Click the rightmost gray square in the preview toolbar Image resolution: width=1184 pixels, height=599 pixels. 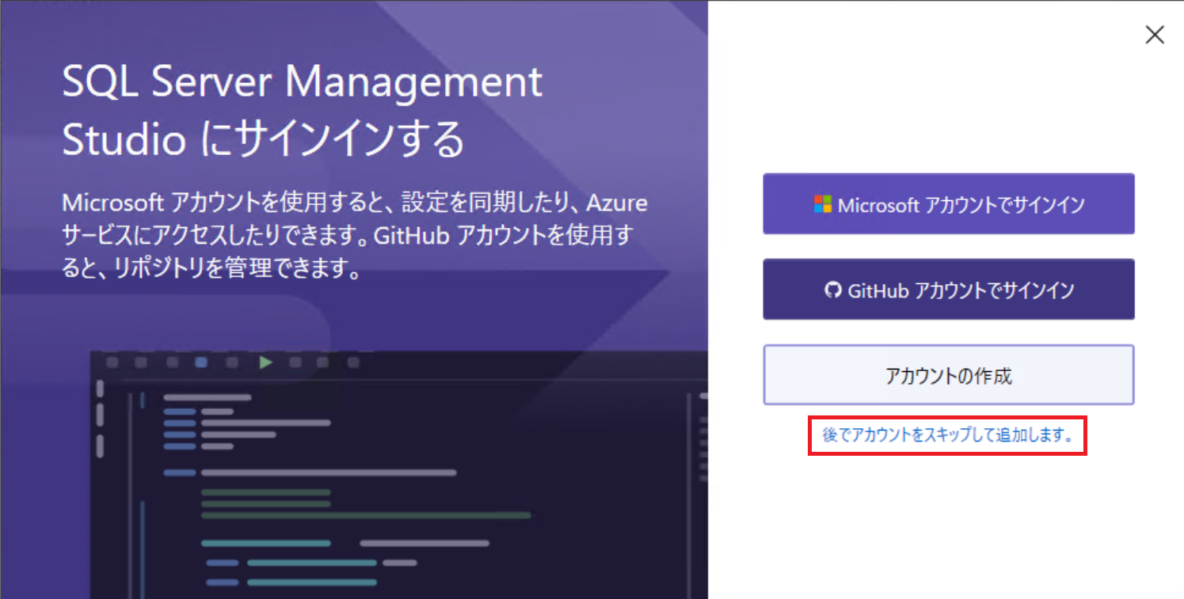(x=352, y=362)
